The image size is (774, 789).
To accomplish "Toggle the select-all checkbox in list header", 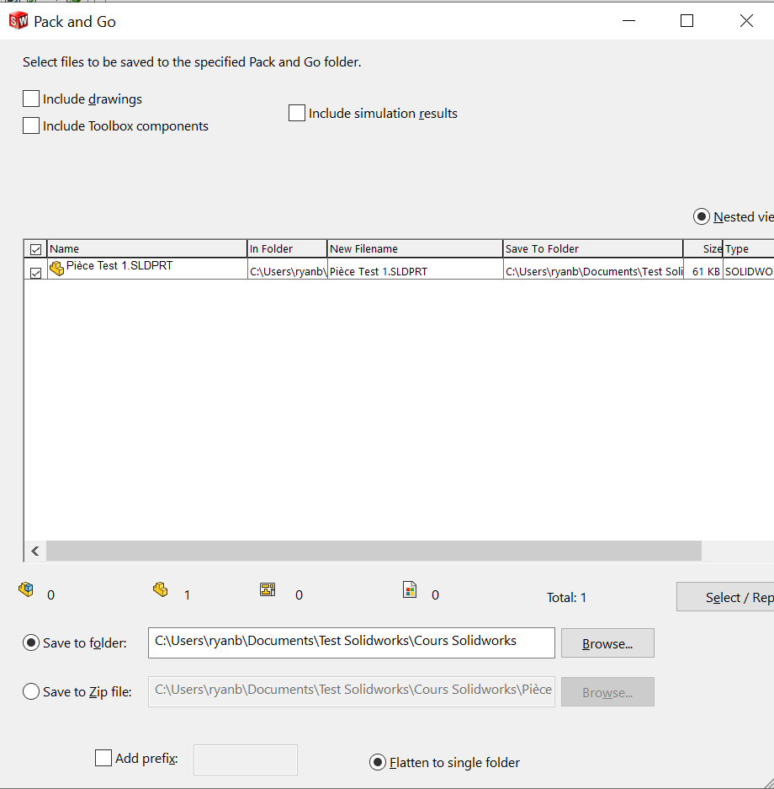I will tap(34, 249).
